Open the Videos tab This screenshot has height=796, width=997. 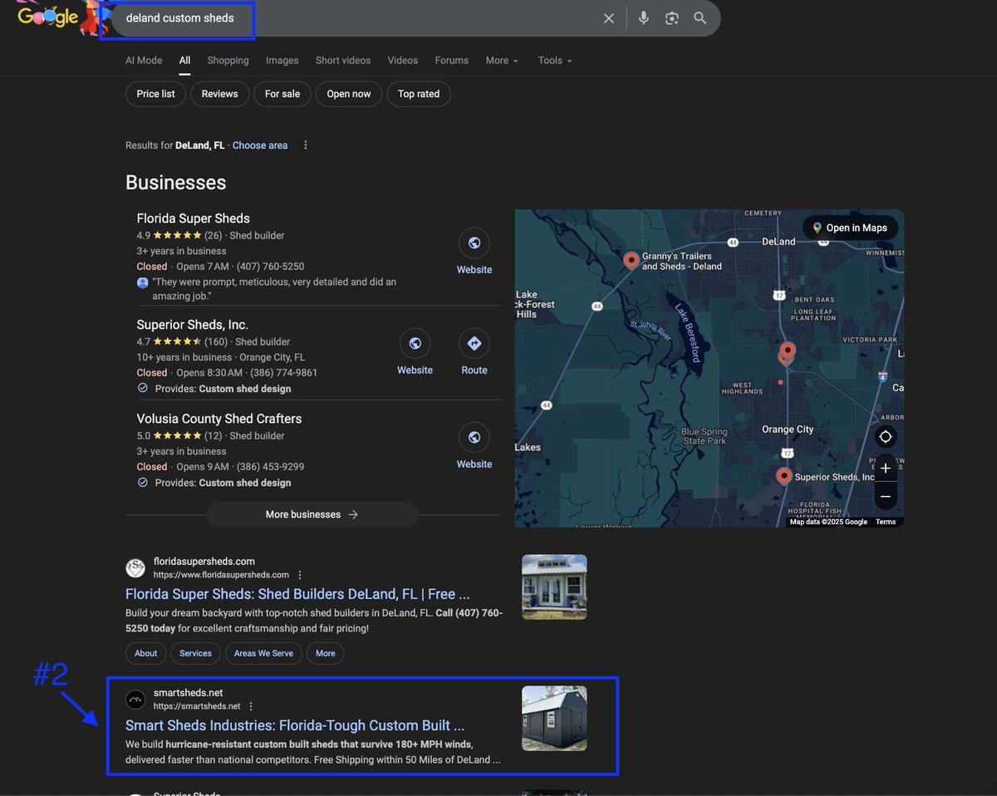pos(403,61)
